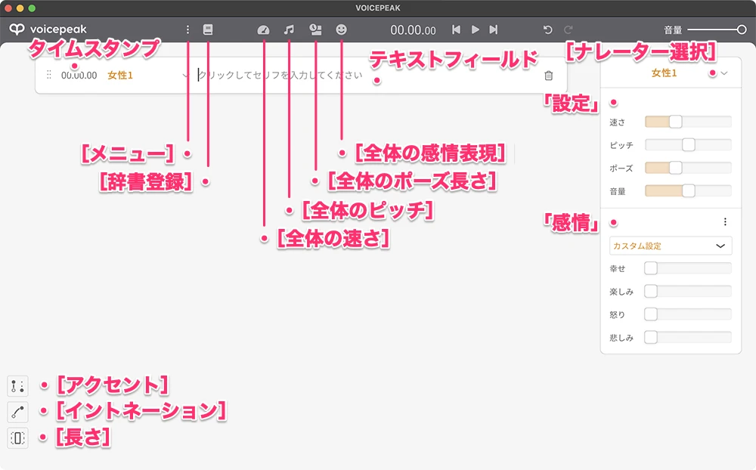Click the undo arrow icon
The width and height of the screenshot is (756, 470).
[x=548, y=30]
